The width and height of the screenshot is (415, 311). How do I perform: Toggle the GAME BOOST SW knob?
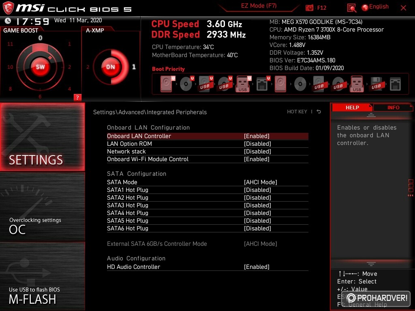click(x=40, y=67)
